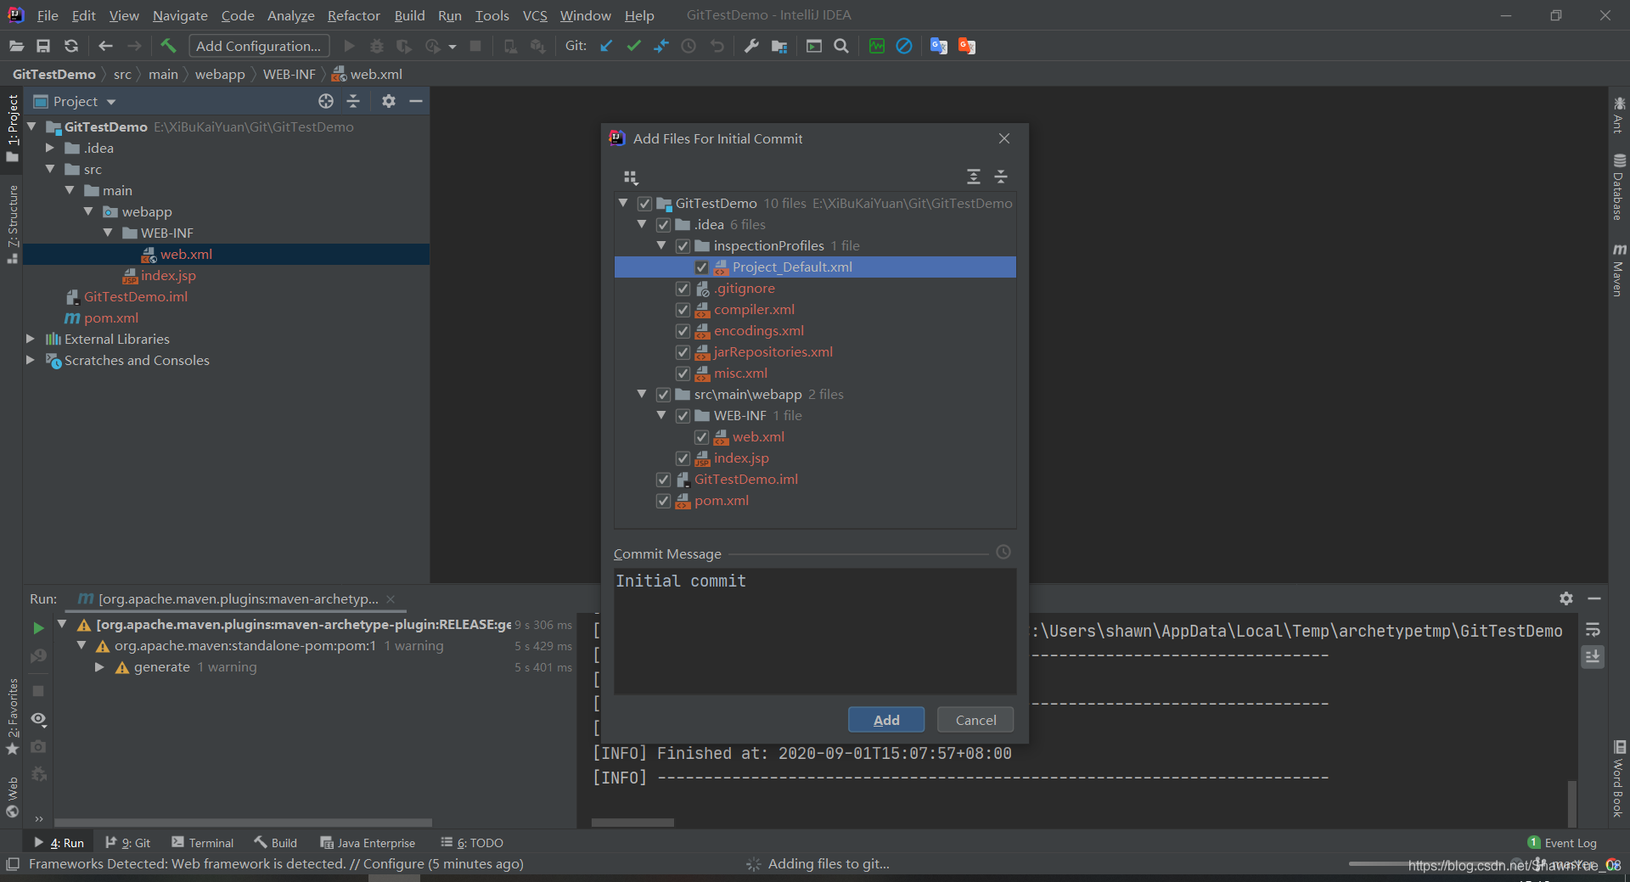Open Project Structure toolbar icon
Screen dimensions: 1630x882
[779, 46]
